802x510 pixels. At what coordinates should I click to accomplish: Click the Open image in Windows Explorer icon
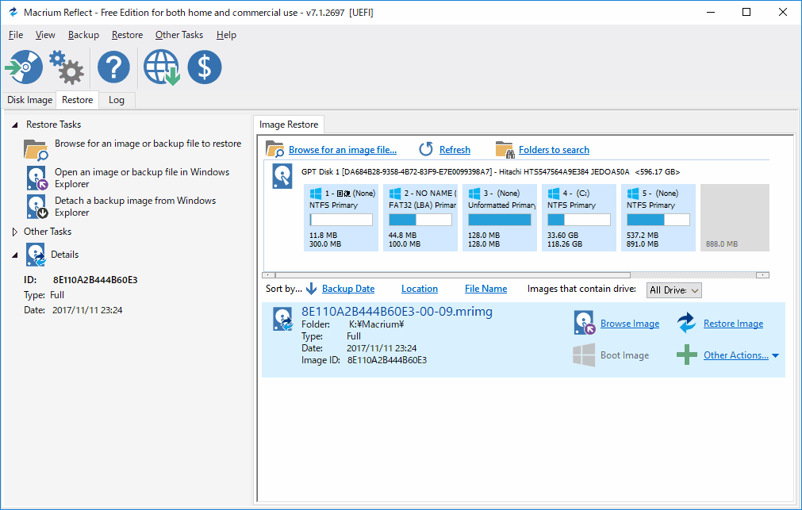tap(36, 178)
